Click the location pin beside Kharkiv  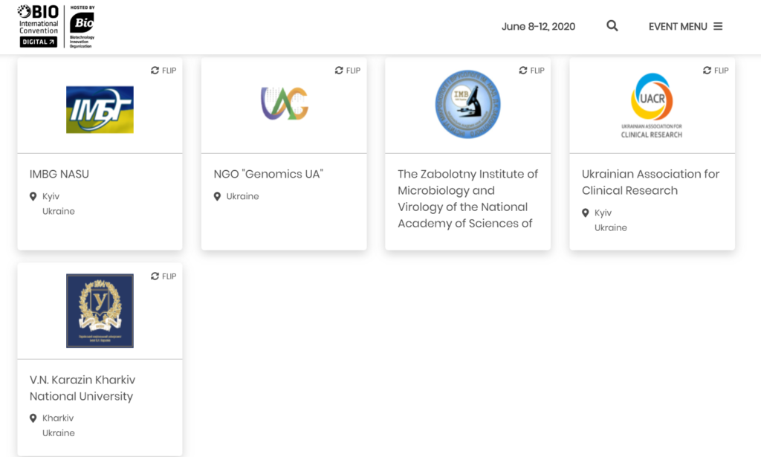point(33,418)
